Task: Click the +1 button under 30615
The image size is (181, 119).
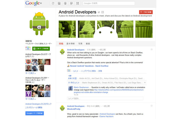Action: (x=28, y=48)
